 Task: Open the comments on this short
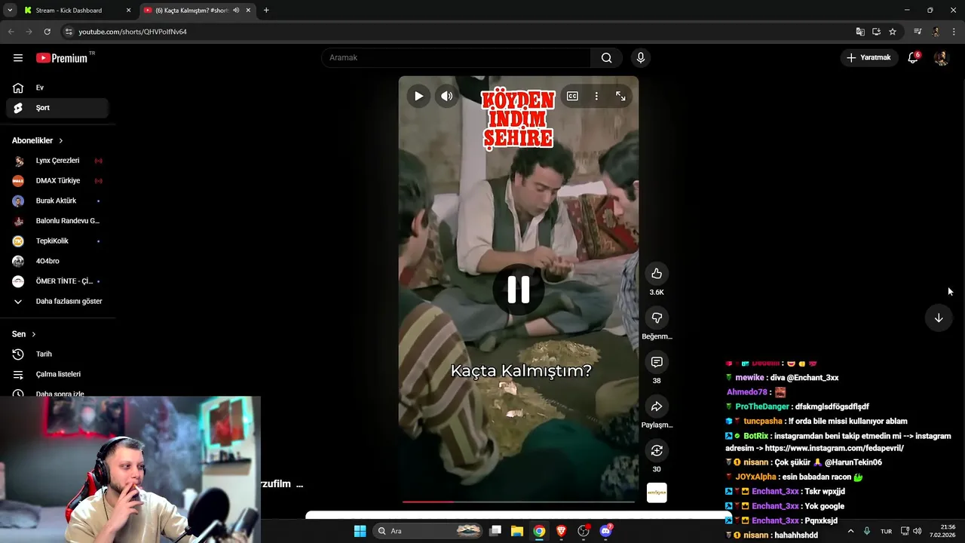tap(657, 363)
